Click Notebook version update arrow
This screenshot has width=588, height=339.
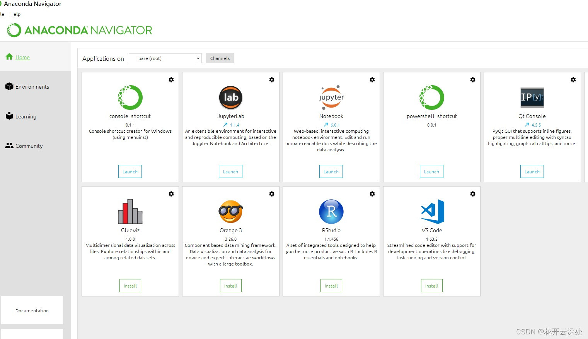click(326, 125)
